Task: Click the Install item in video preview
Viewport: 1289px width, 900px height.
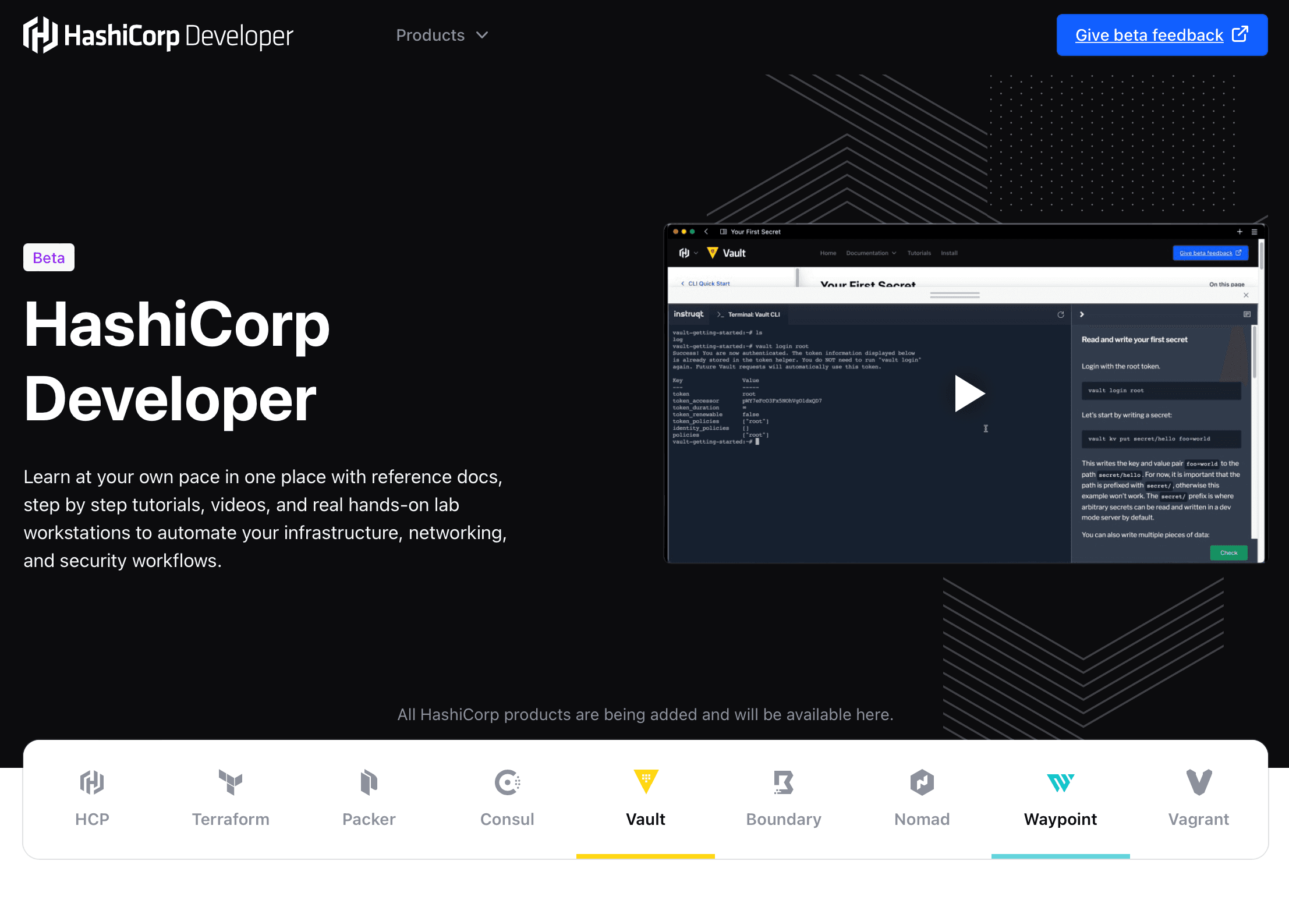Action: coord(949,253)
